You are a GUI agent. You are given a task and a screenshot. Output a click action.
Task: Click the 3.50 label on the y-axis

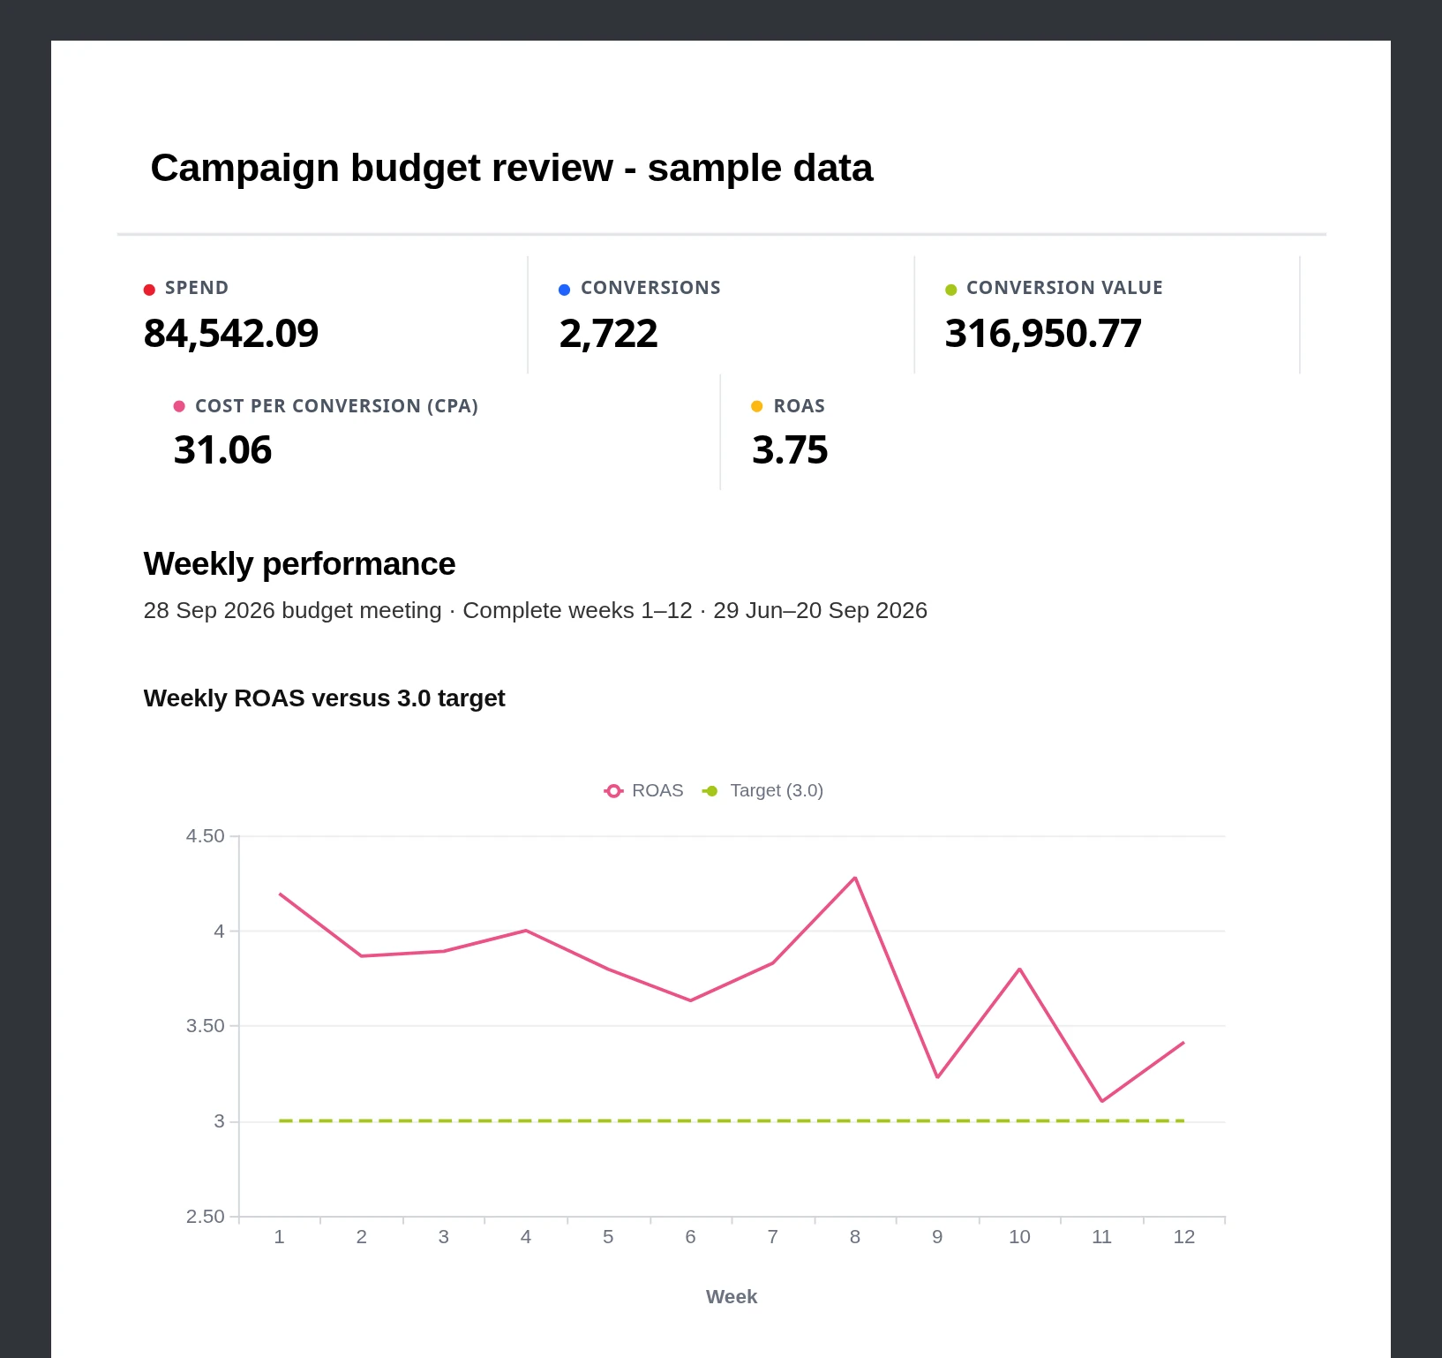point(205,1026)
